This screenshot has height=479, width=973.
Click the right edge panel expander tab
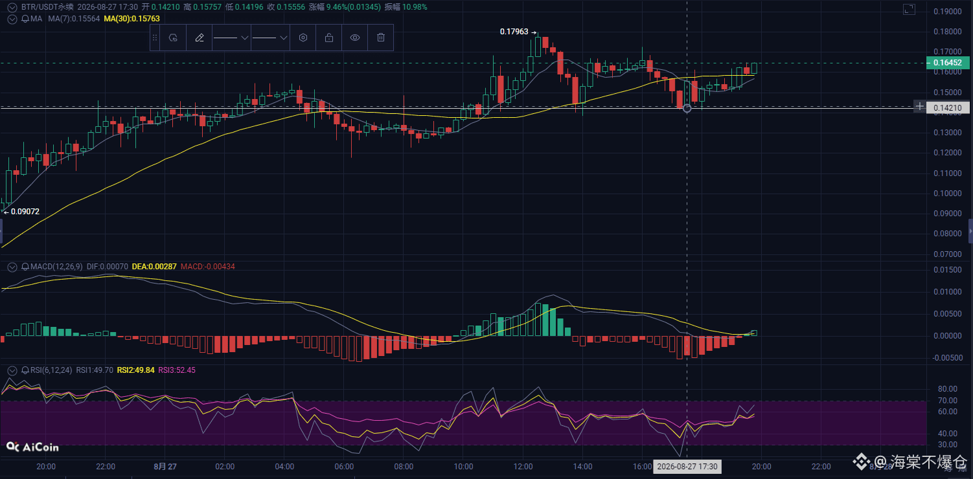(970, 231)
